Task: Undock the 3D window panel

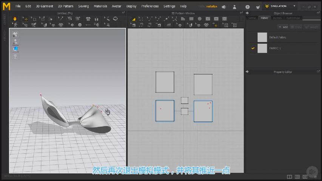Action: pos(123,13)
